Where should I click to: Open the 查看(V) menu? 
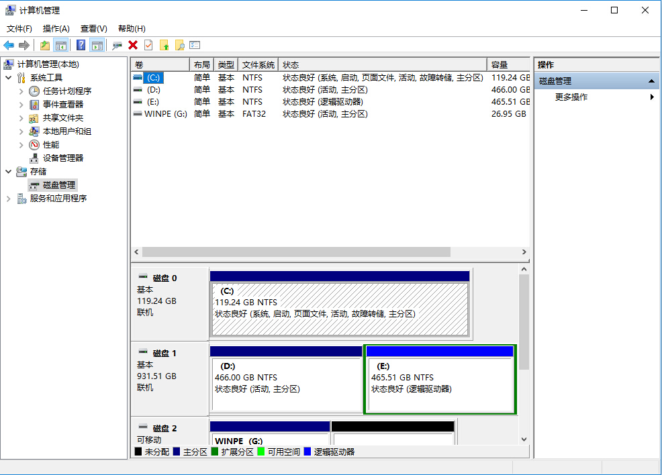click(93, 29)
